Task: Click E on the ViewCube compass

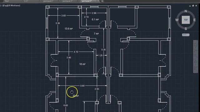Action: click(194, 20)
